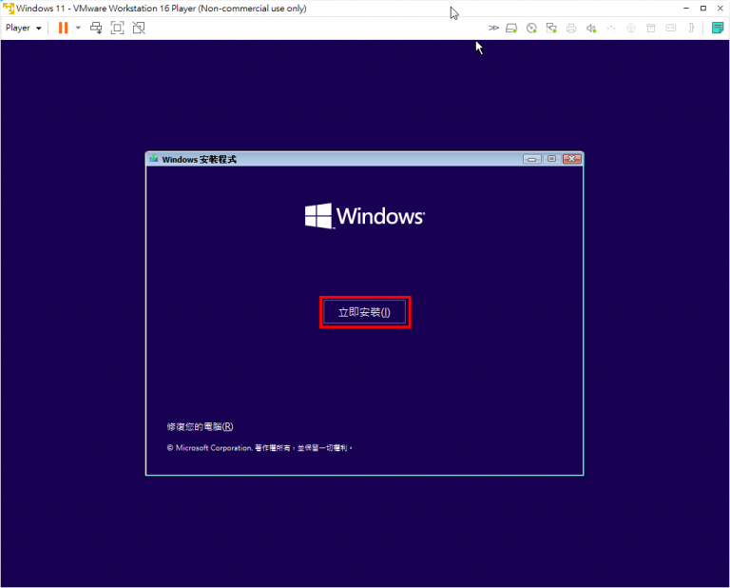Maximize the VMware Player window
Viewport: 730px width, 588px height.
click(x=703, y=9)
